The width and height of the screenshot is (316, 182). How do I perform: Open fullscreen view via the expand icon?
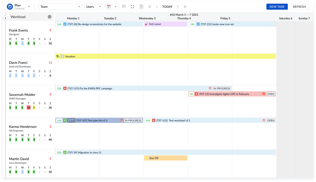click(x=133, y=7)
